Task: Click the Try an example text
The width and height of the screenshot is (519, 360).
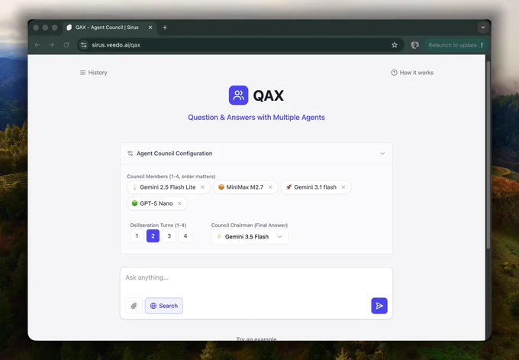Action: pyautogui.click(x=256, y=339)
